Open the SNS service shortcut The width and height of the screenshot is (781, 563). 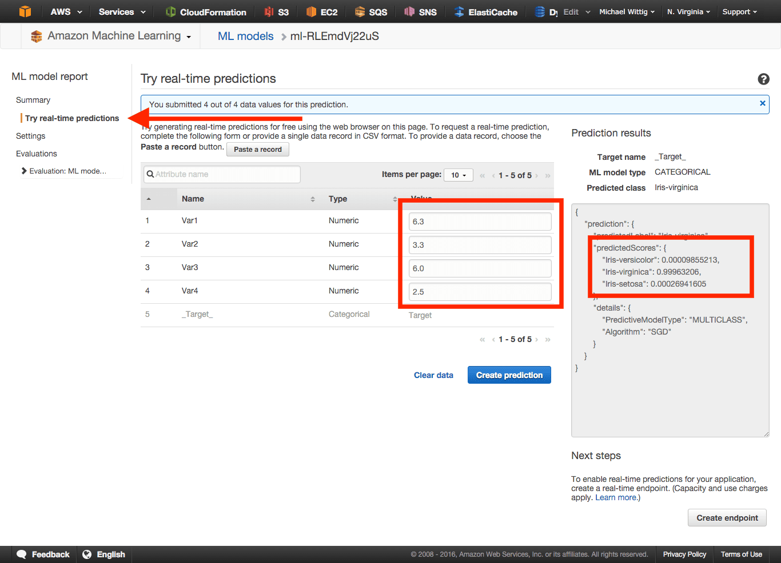pyautogui.click(x=420, y=12)
